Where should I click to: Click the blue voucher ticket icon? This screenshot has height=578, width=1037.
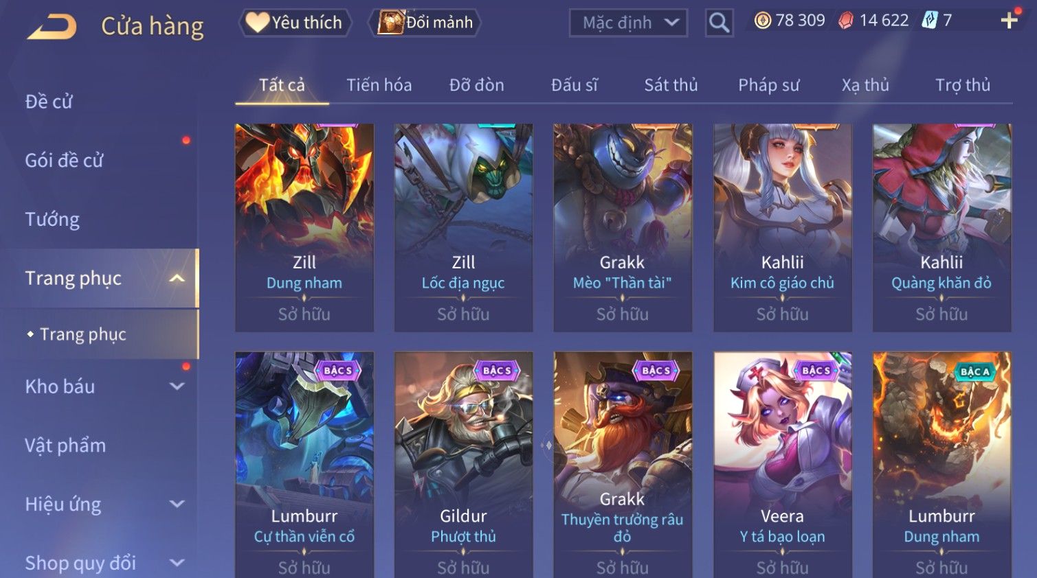pyautogui.click(x=929, y=21)
